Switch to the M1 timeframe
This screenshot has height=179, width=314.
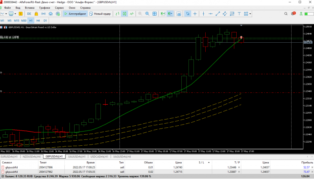point(2,21)
